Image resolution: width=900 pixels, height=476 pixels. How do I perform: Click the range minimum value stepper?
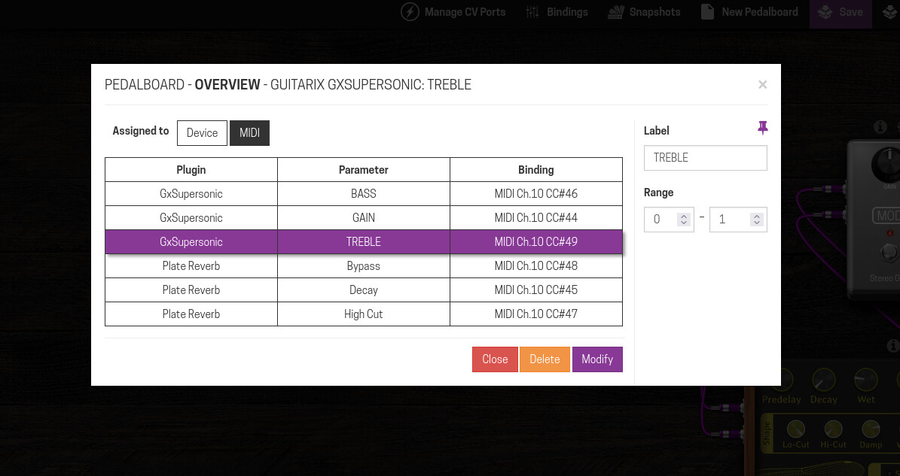point(683,220)
